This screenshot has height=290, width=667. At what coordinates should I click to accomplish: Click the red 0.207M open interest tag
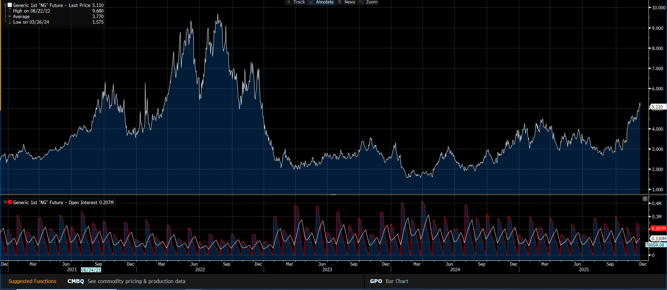point(658,228)
